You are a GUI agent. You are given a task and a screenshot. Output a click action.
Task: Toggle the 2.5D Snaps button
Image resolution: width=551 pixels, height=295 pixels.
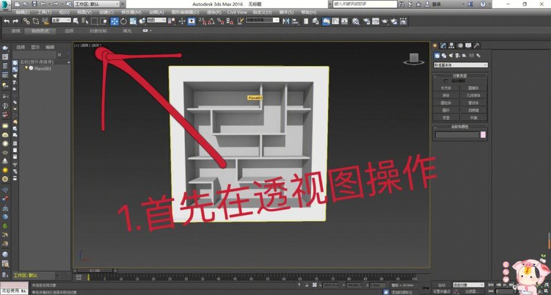click(203, 21)
